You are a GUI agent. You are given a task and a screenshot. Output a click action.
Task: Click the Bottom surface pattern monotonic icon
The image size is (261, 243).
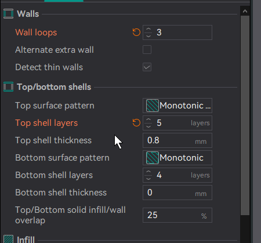(153, 158)
